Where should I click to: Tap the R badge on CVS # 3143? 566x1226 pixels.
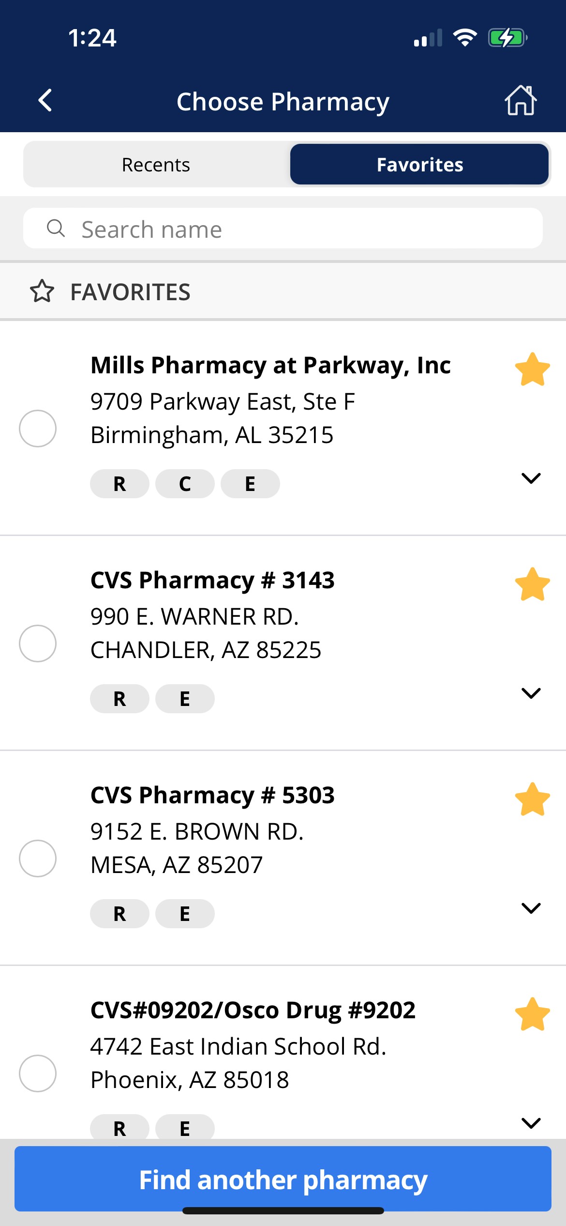point(119,699)
